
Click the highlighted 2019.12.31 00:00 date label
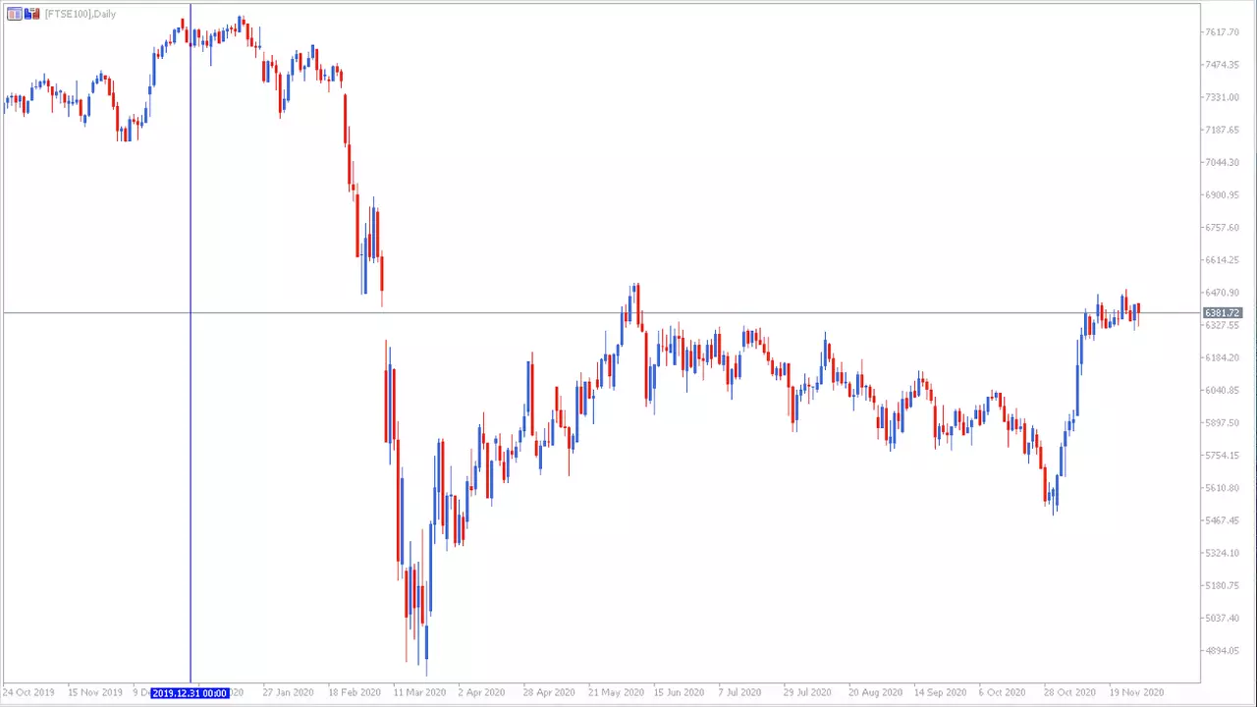click(190, 693)
